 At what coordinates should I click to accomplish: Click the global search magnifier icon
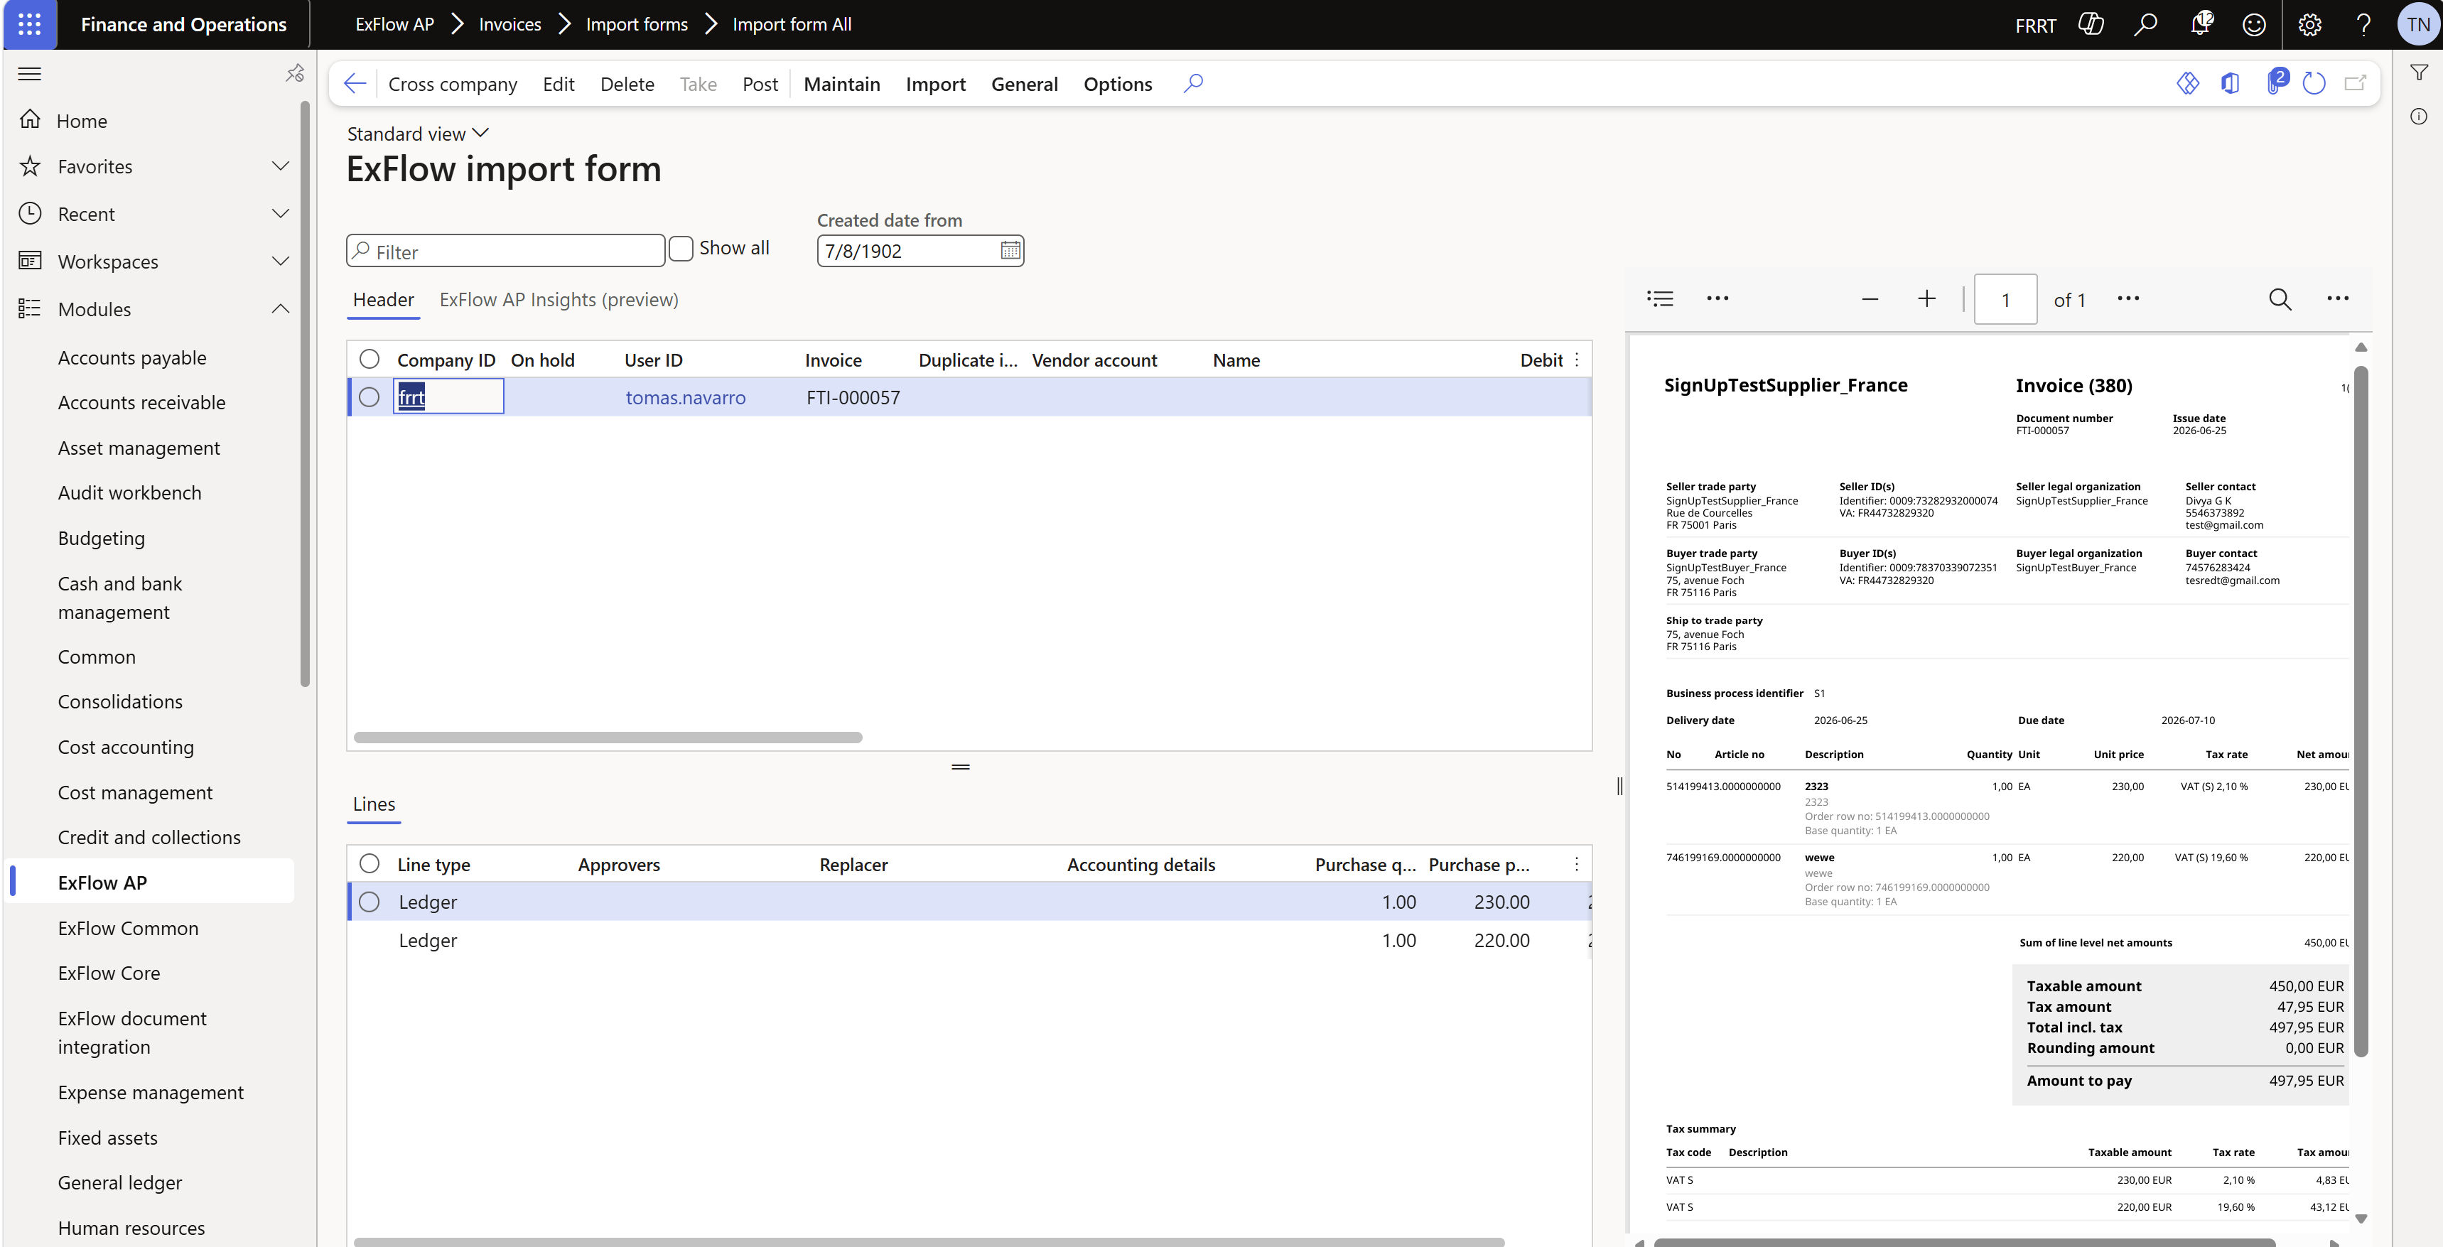2145,25
